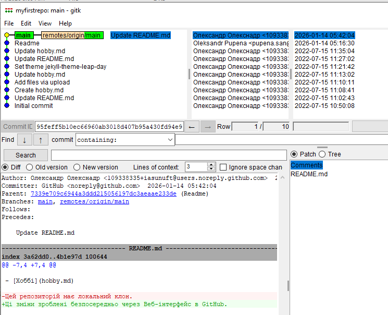Switch file view to Tree mode

click(322, 154)
